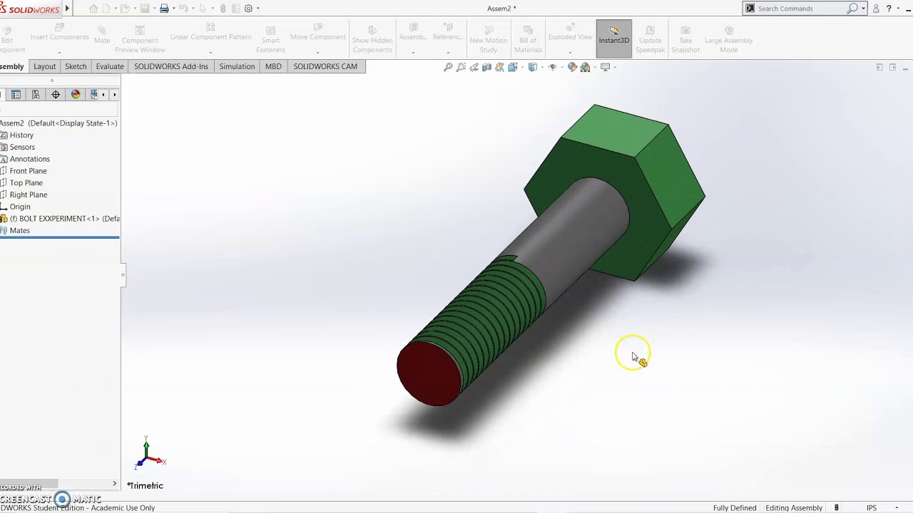Screen dimensions: 913x513
Task: Click the Dynamic Annotation Views icon
Action: click(x=499, y=67)
